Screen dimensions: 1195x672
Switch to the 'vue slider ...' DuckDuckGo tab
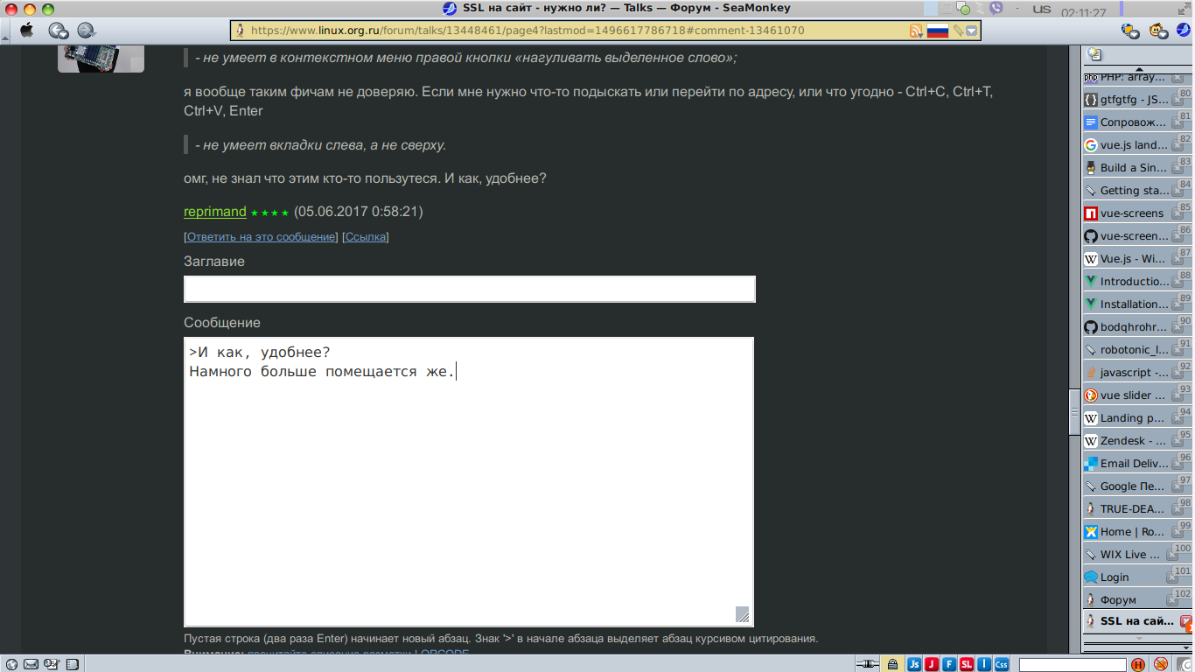[1137, 395]
